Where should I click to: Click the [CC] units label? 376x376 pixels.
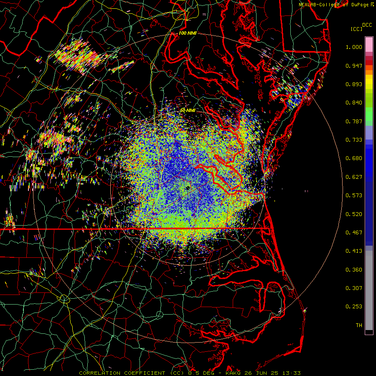[357, 29]
